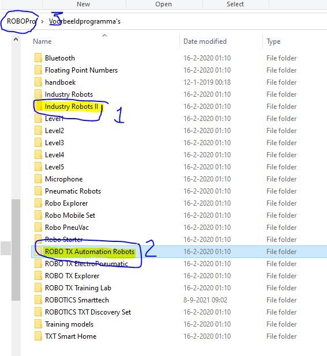Image resolution: width=327 pixels, height=356 pixels.
Task: Click the ROBOTICS Smarttech folder icon
Action: point(38,300)
